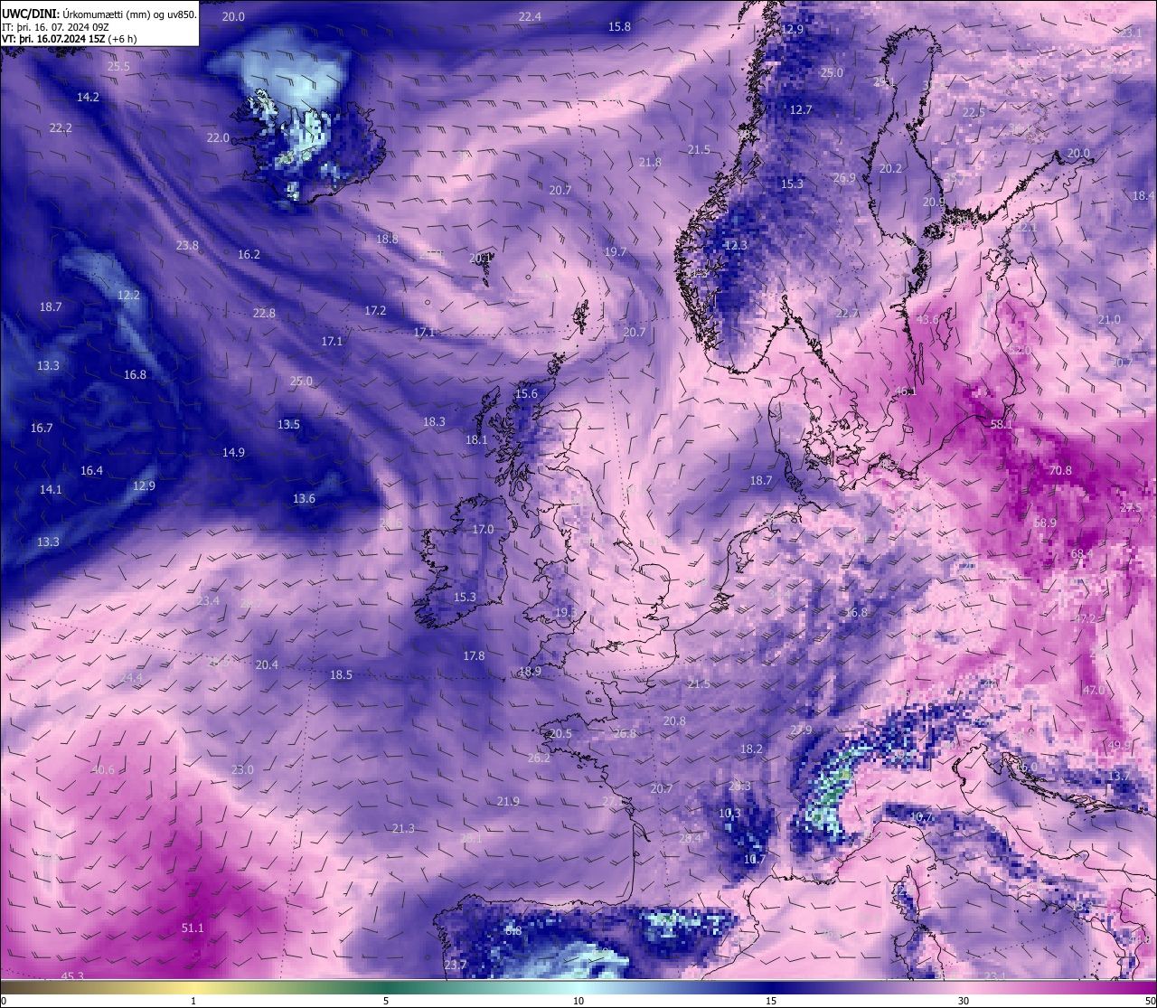This screenshot has height=1008, width=1157.
Task: Click the 26.8 value on the map
Action: [x=625, y=733]
